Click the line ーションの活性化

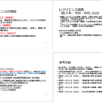pyautogui.click(x=8, y=90)
